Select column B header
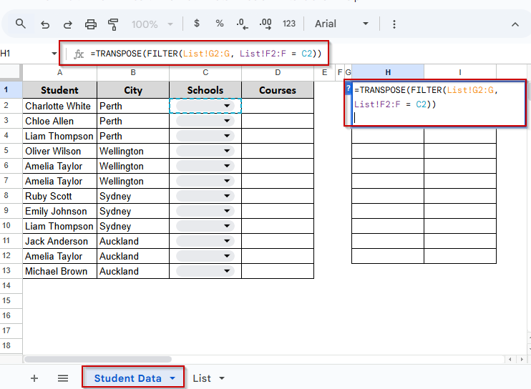531x389 pixels. [x=133, y=72]
